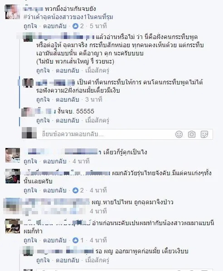Like the top comment 'พวกมึงอ่านกันจบยัง'

[x=30, y=26]
